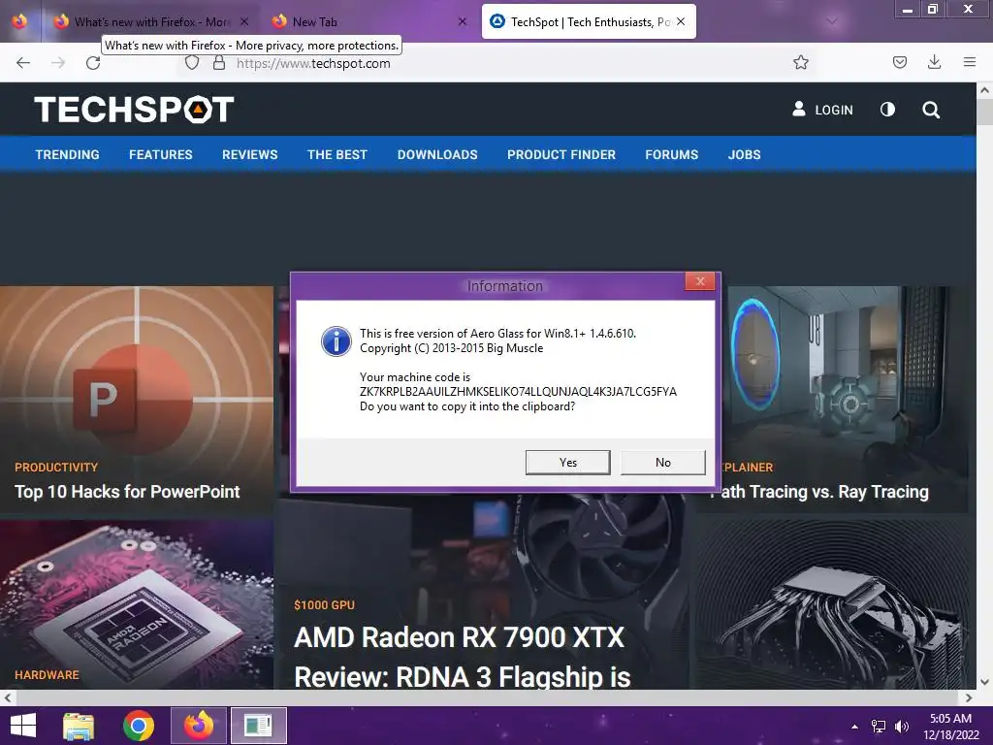Viewport: 993px width, 745px height.
Task: Open Path Tracing vs. Ray Tracing article
Action: [821, 492]
